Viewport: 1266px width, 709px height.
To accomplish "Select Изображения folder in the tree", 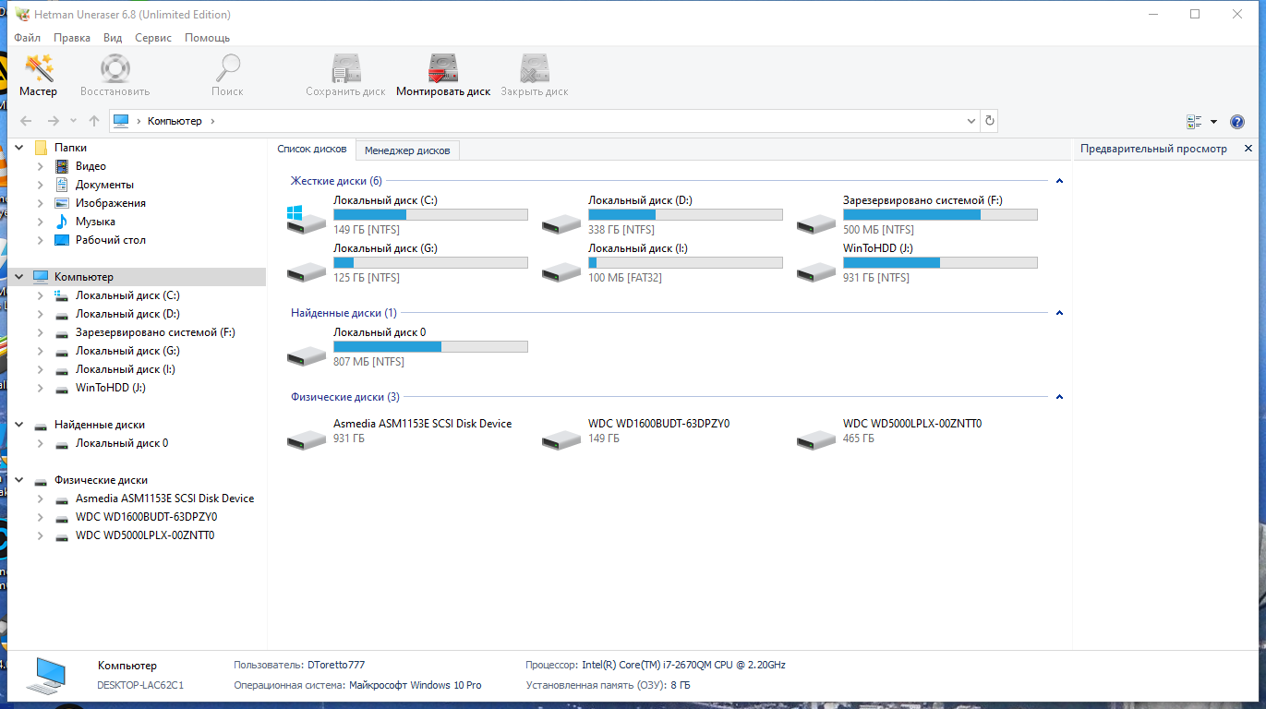I will [110, 203].
